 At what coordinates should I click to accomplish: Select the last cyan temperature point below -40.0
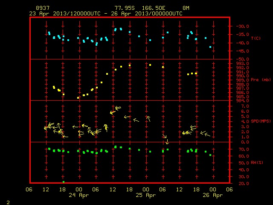coord(210,47)
